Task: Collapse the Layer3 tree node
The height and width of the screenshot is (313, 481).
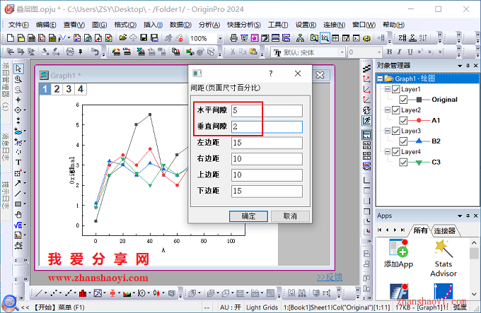Action: point(388,131)
